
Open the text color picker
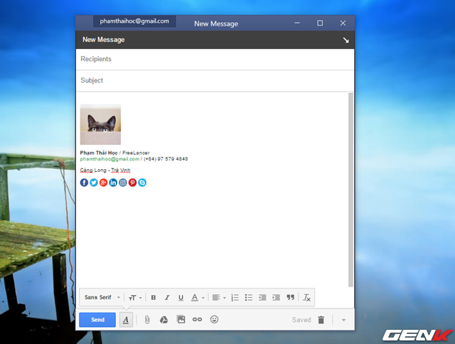tap(198, 298)
